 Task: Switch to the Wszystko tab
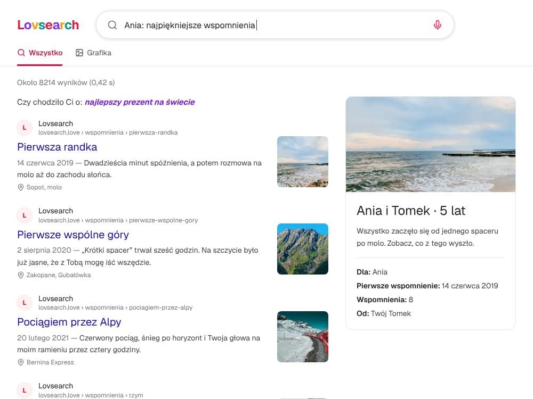(x=40, y=53)
